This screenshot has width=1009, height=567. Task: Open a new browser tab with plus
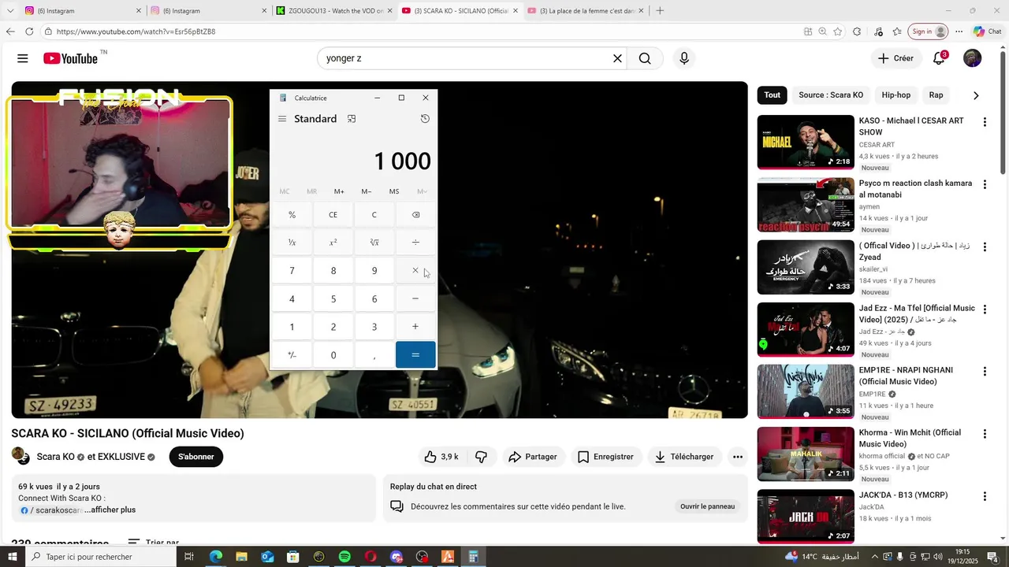pos(660,11)
